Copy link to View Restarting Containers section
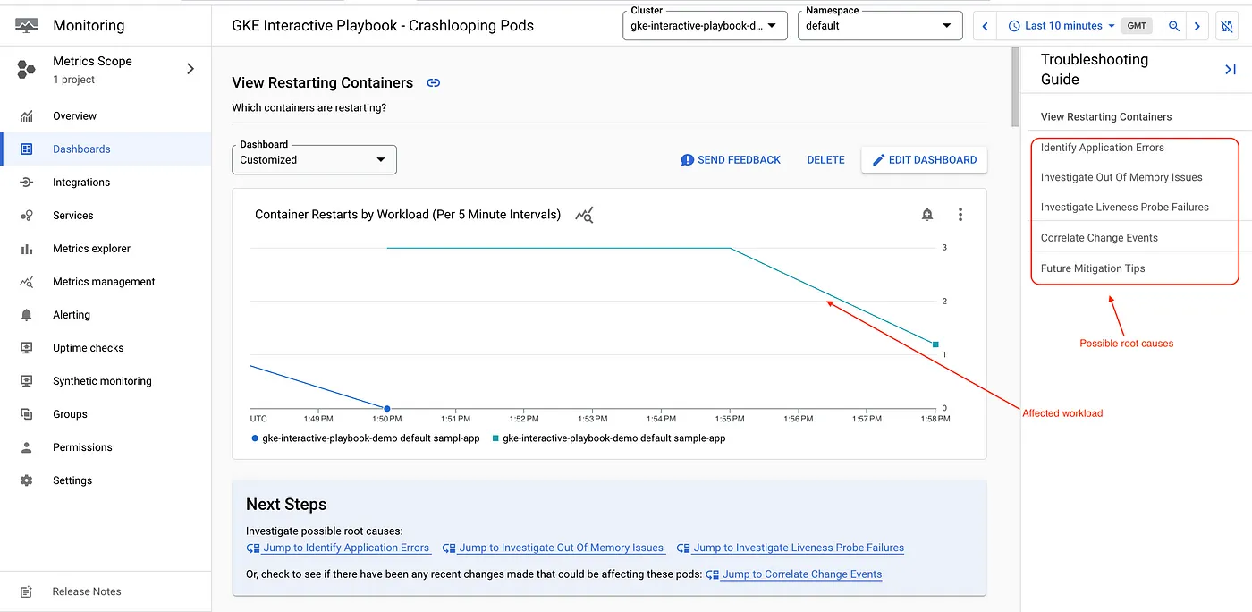The image size is (1252, 612). click(434, 82)
